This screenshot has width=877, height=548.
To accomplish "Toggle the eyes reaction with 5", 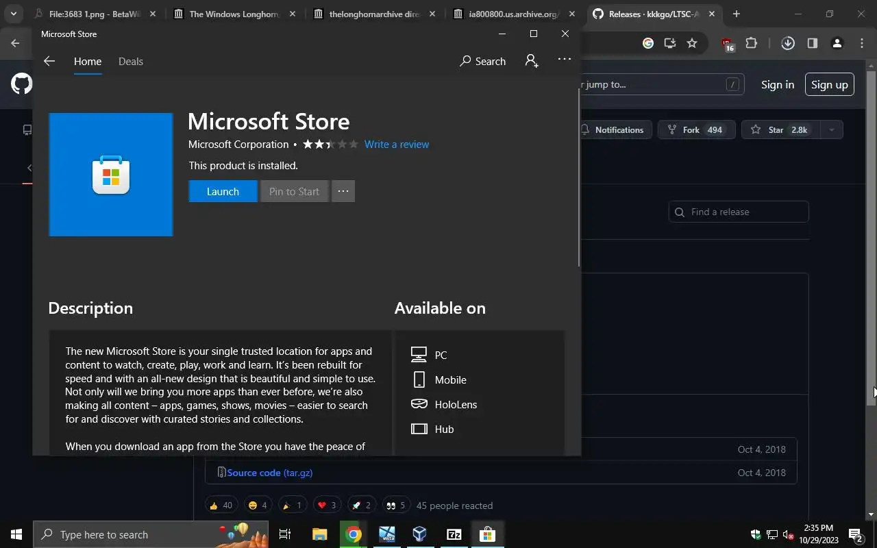I will 395,506.
